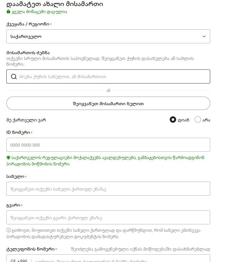Click the green shield icon under ID field
The height and width of the screenshot is (262, 250).
click(8, 157)
